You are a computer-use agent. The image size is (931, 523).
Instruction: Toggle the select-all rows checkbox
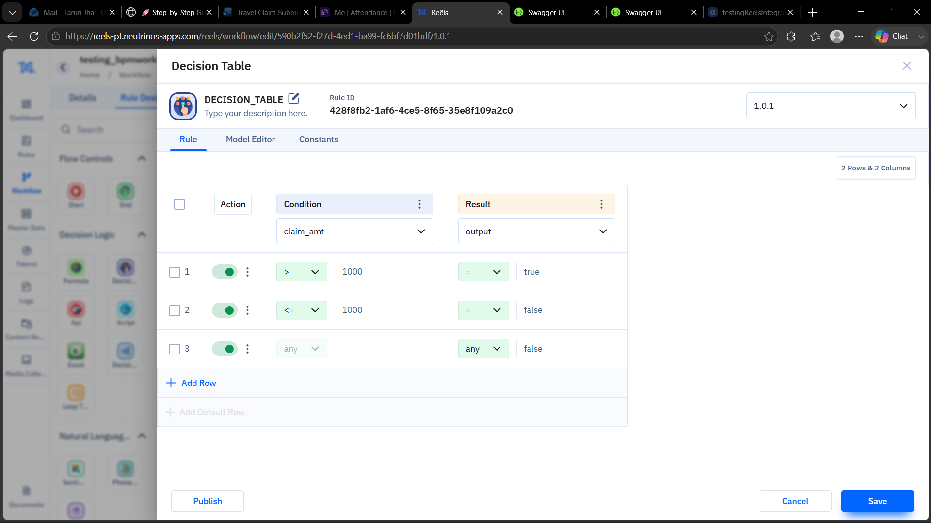point(179,204)
